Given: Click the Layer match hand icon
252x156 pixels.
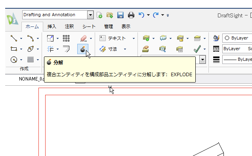Looking at the screenshot, I should tap(145, 49).
